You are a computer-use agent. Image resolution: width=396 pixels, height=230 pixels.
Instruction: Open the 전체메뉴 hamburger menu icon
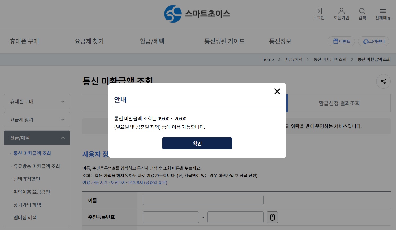point(383,11)
